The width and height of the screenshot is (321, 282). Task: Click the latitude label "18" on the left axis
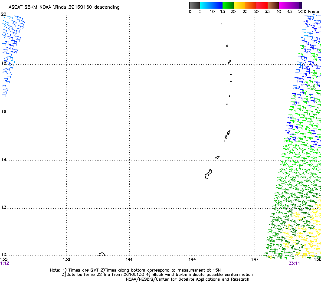coord(3,63)
